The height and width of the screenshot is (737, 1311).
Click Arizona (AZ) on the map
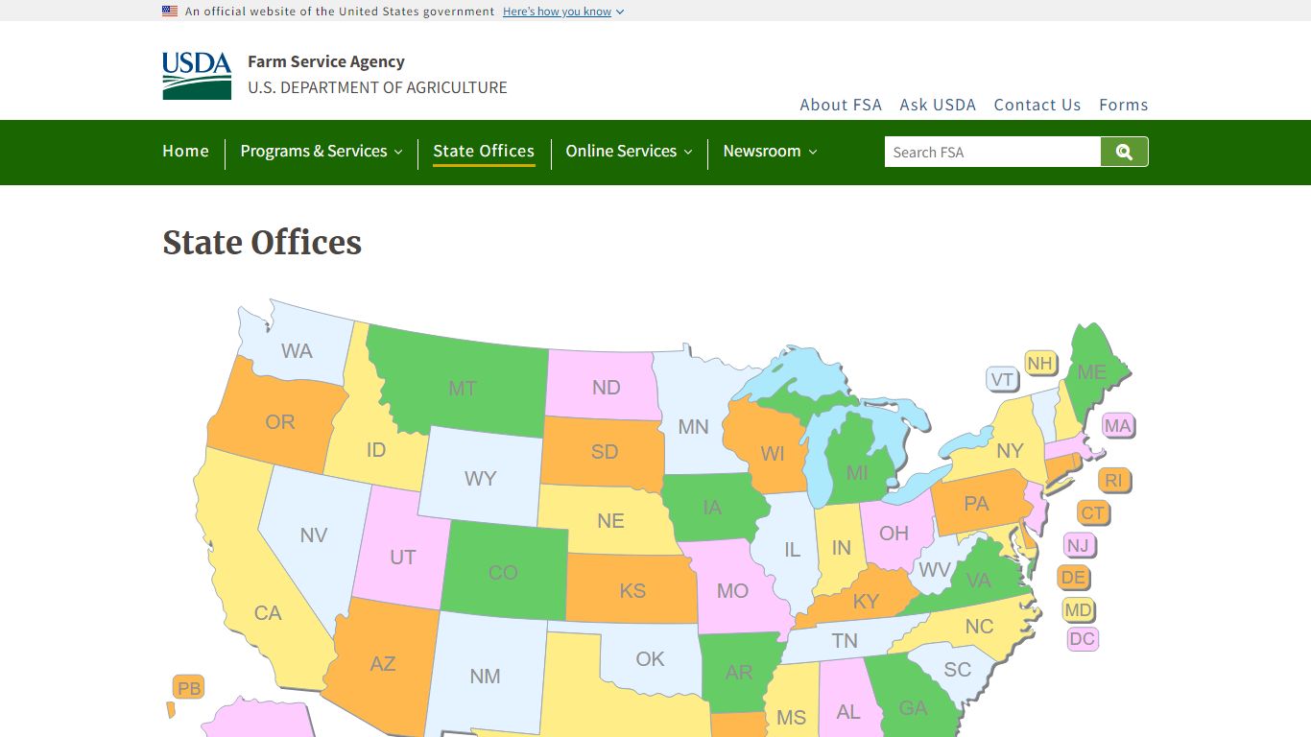pyautogui.click(x=383, y=663)
